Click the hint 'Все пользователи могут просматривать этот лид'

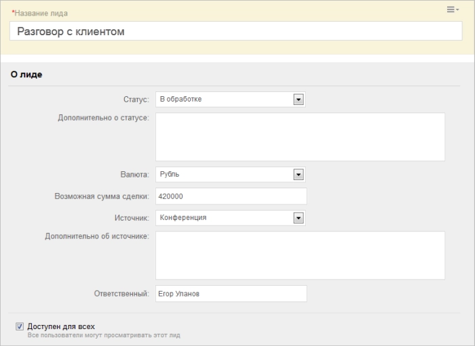104,335
